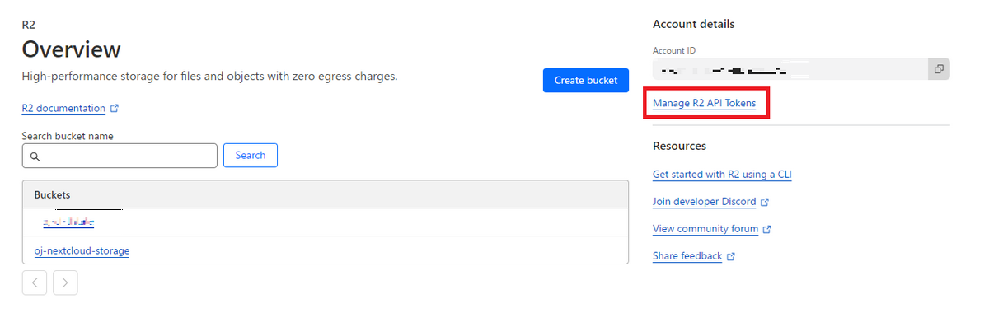This screenshot has width=989, height=313.
Task: Open the Join developer Discord link
Action: pos(705,202)
